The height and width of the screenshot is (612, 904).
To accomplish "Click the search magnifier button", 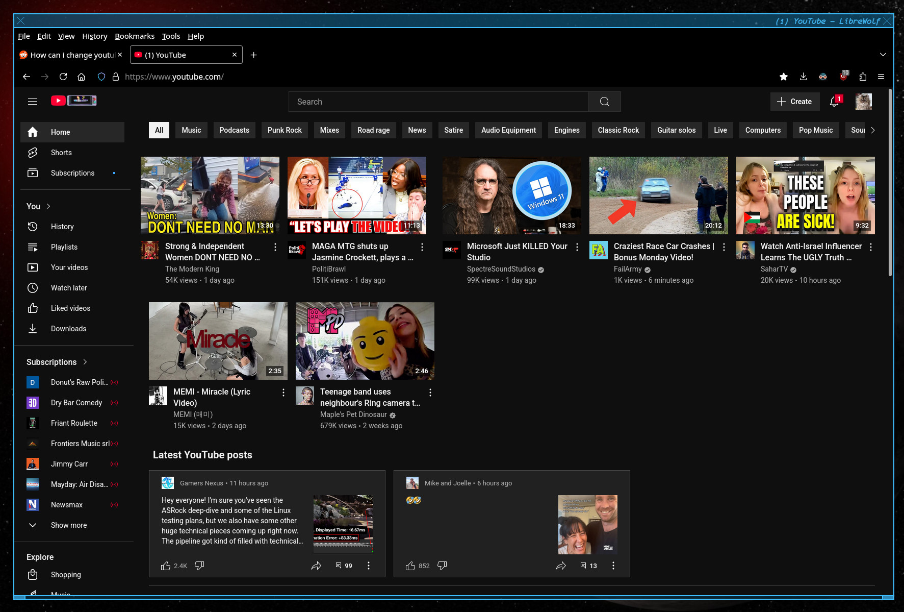I will 604,102.
